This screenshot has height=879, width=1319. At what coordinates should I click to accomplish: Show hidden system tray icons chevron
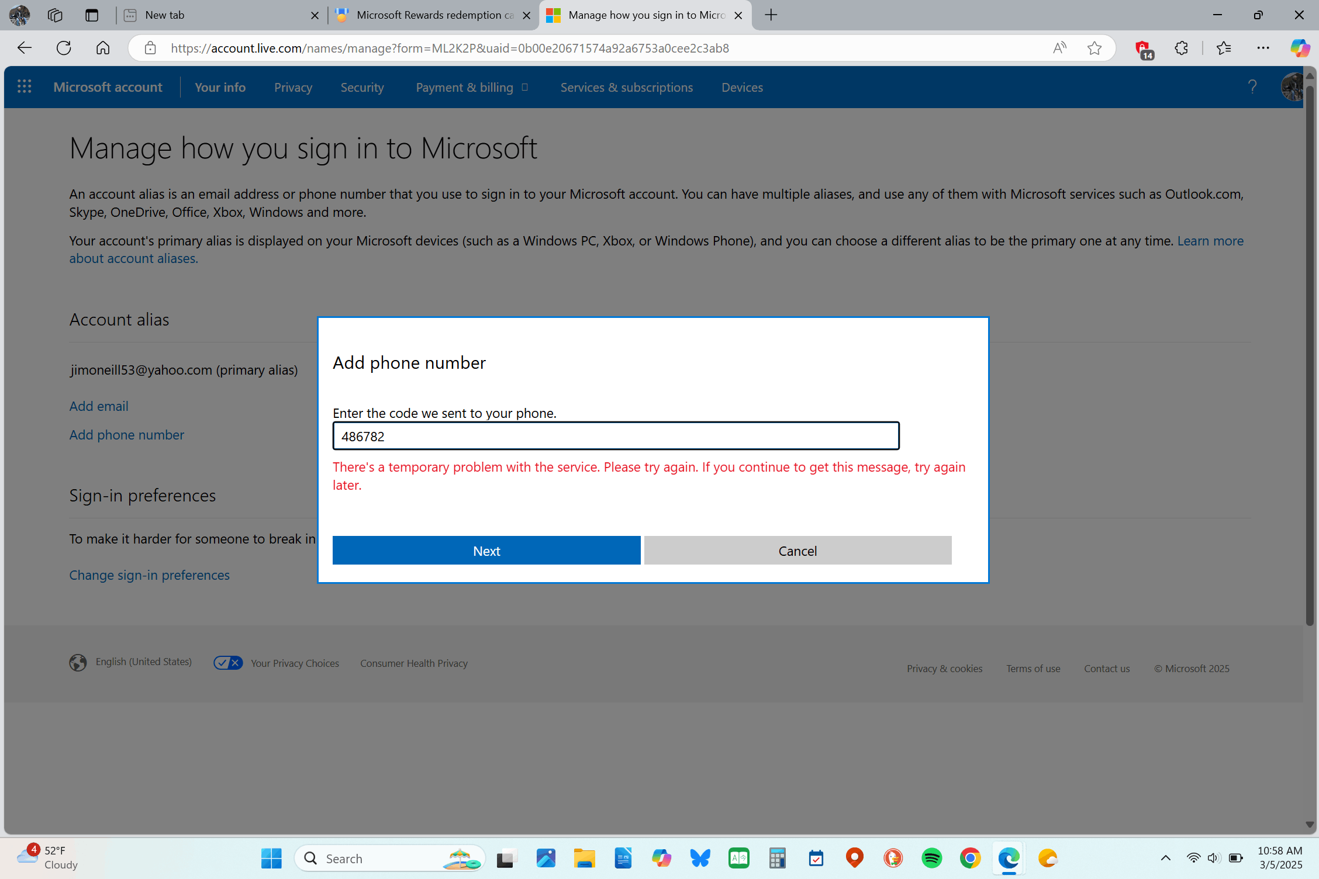[1165, 858]
